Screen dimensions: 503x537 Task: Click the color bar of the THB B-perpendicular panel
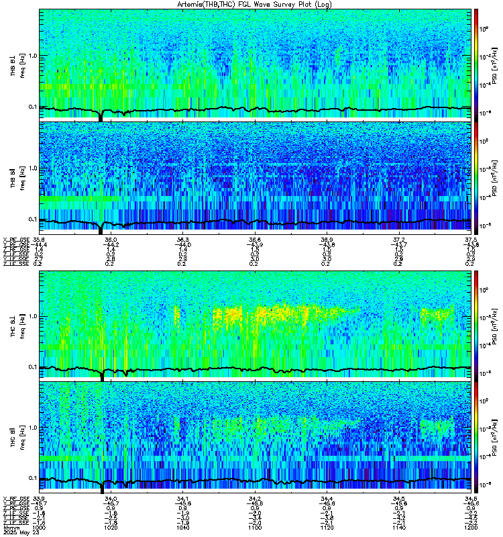476,64
